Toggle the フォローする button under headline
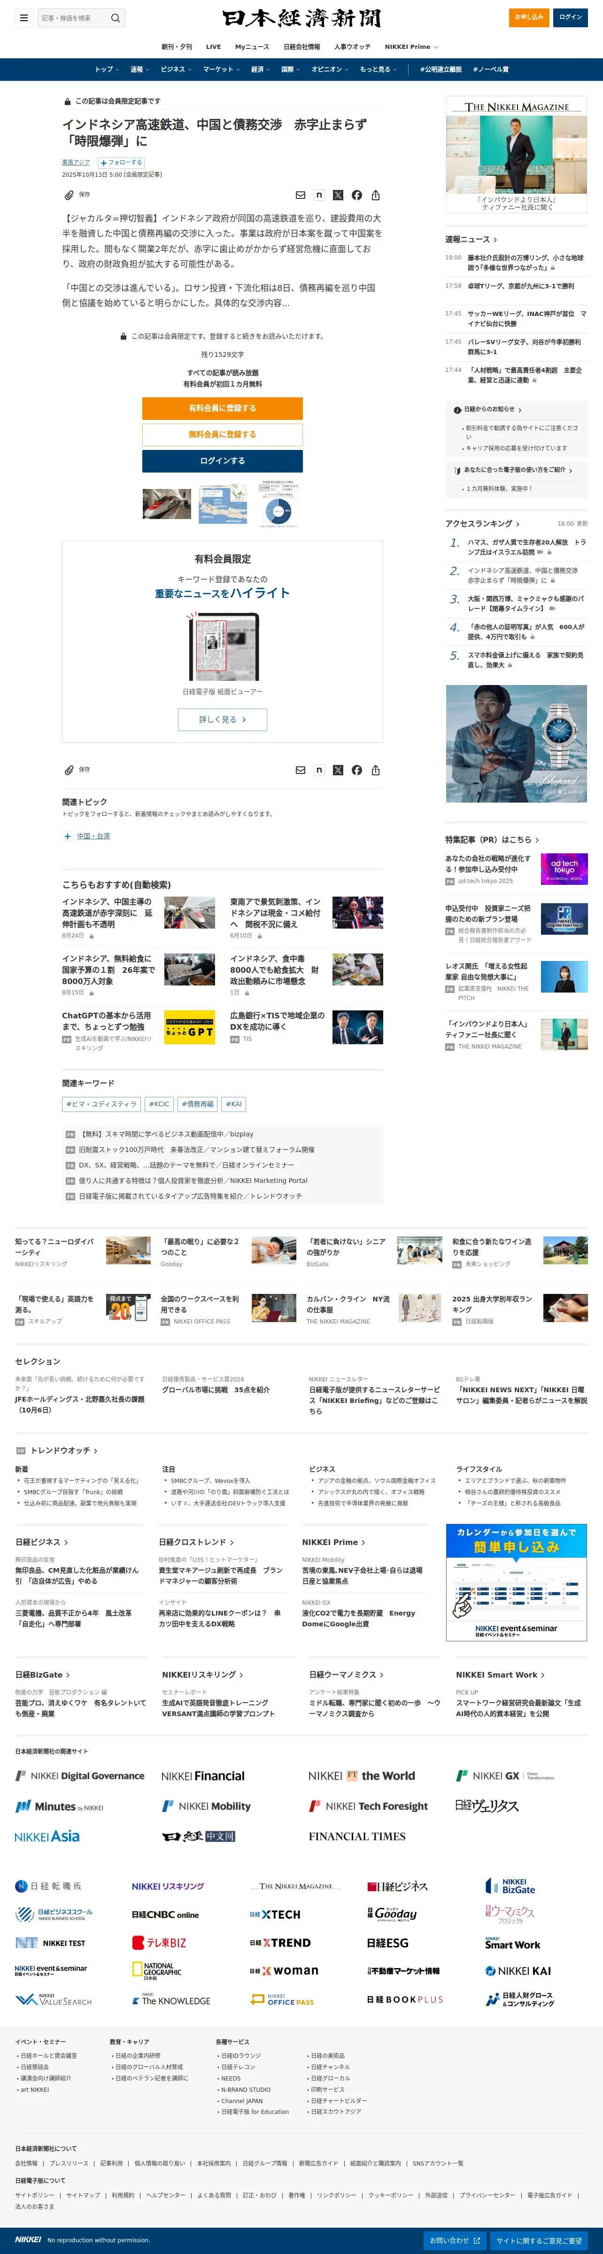This screenshot has width=603, height=2254. [121, 163]
